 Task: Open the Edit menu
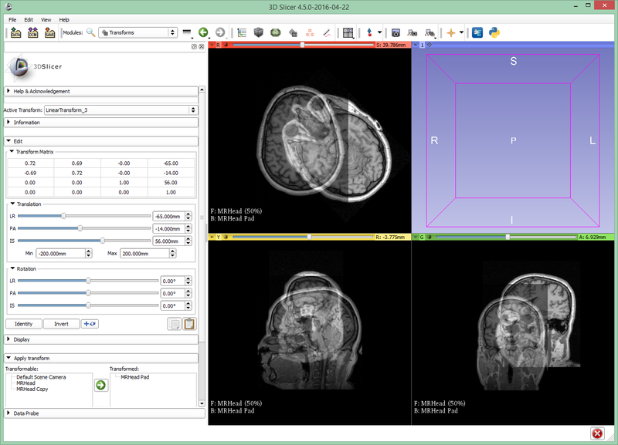click(29, 19)
